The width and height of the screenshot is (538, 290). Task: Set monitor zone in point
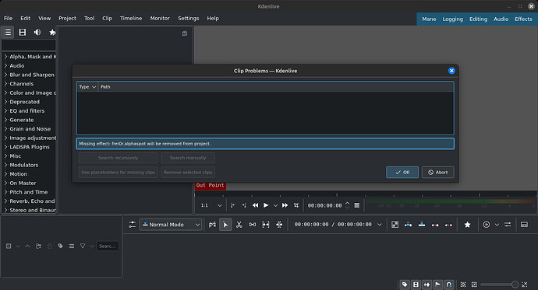(x=232, y=205)
